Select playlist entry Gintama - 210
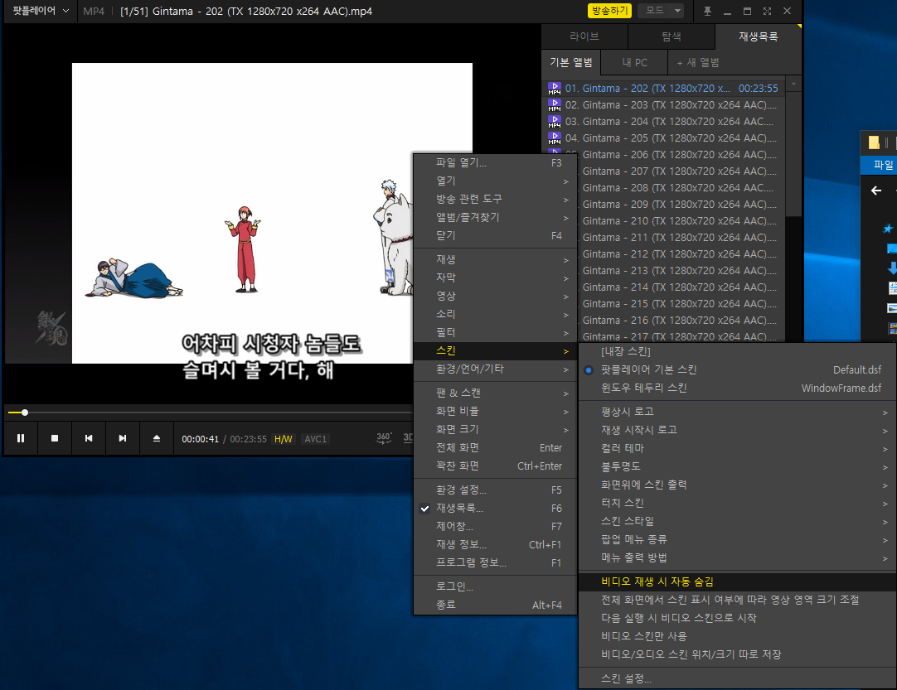Image resolution: width=897 pixels, height=690 pixels. (x=680, y=220)
